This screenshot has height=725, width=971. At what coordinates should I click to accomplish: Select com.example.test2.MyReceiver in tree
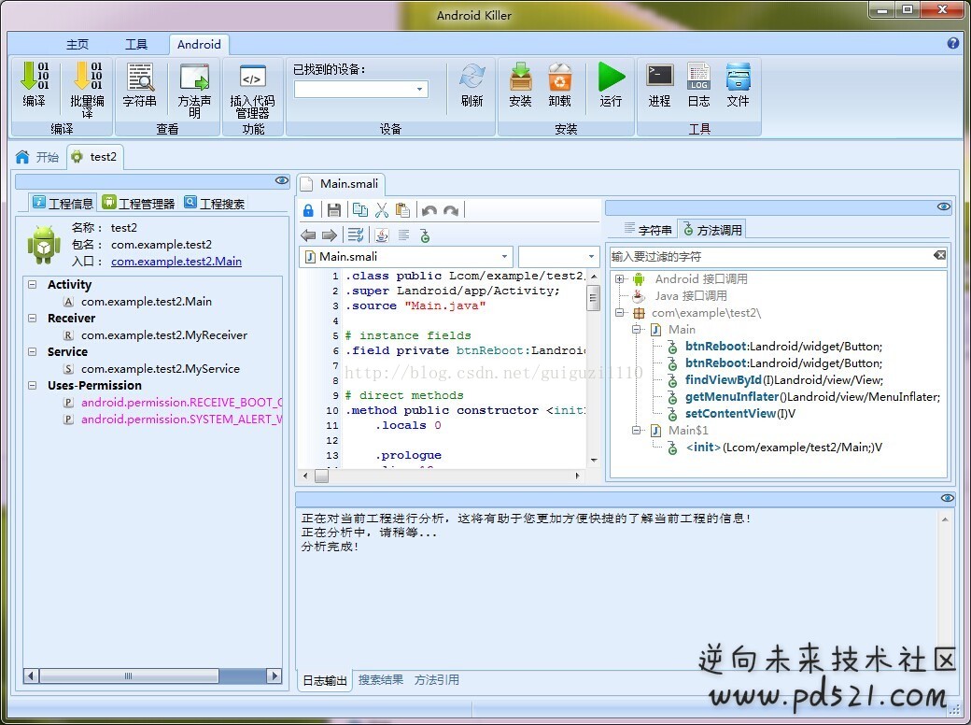[x=164, y=334]
